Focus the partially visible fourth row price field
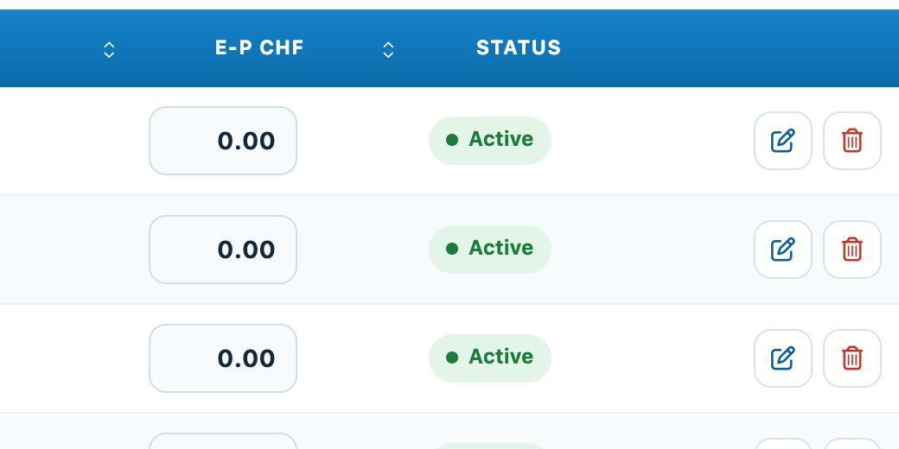899x449 pixels. (x=223, y=441)
